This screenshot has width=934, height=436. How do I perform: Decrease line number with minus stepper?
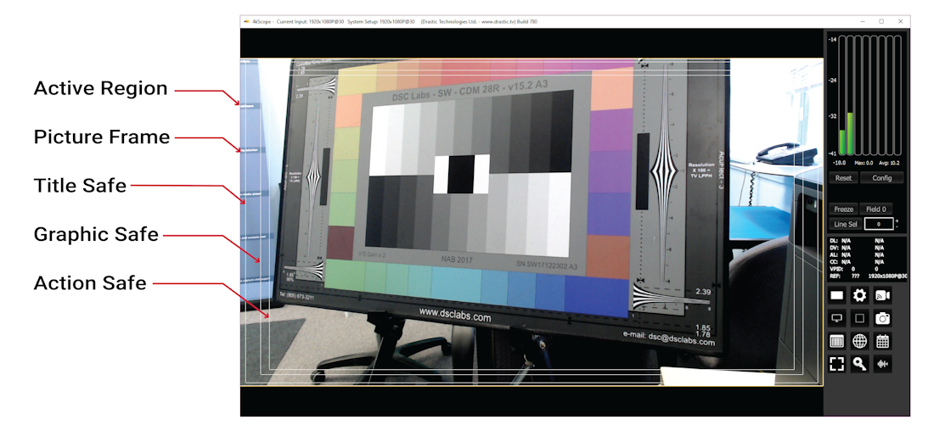pyautogui.click(x=897, y=227)
